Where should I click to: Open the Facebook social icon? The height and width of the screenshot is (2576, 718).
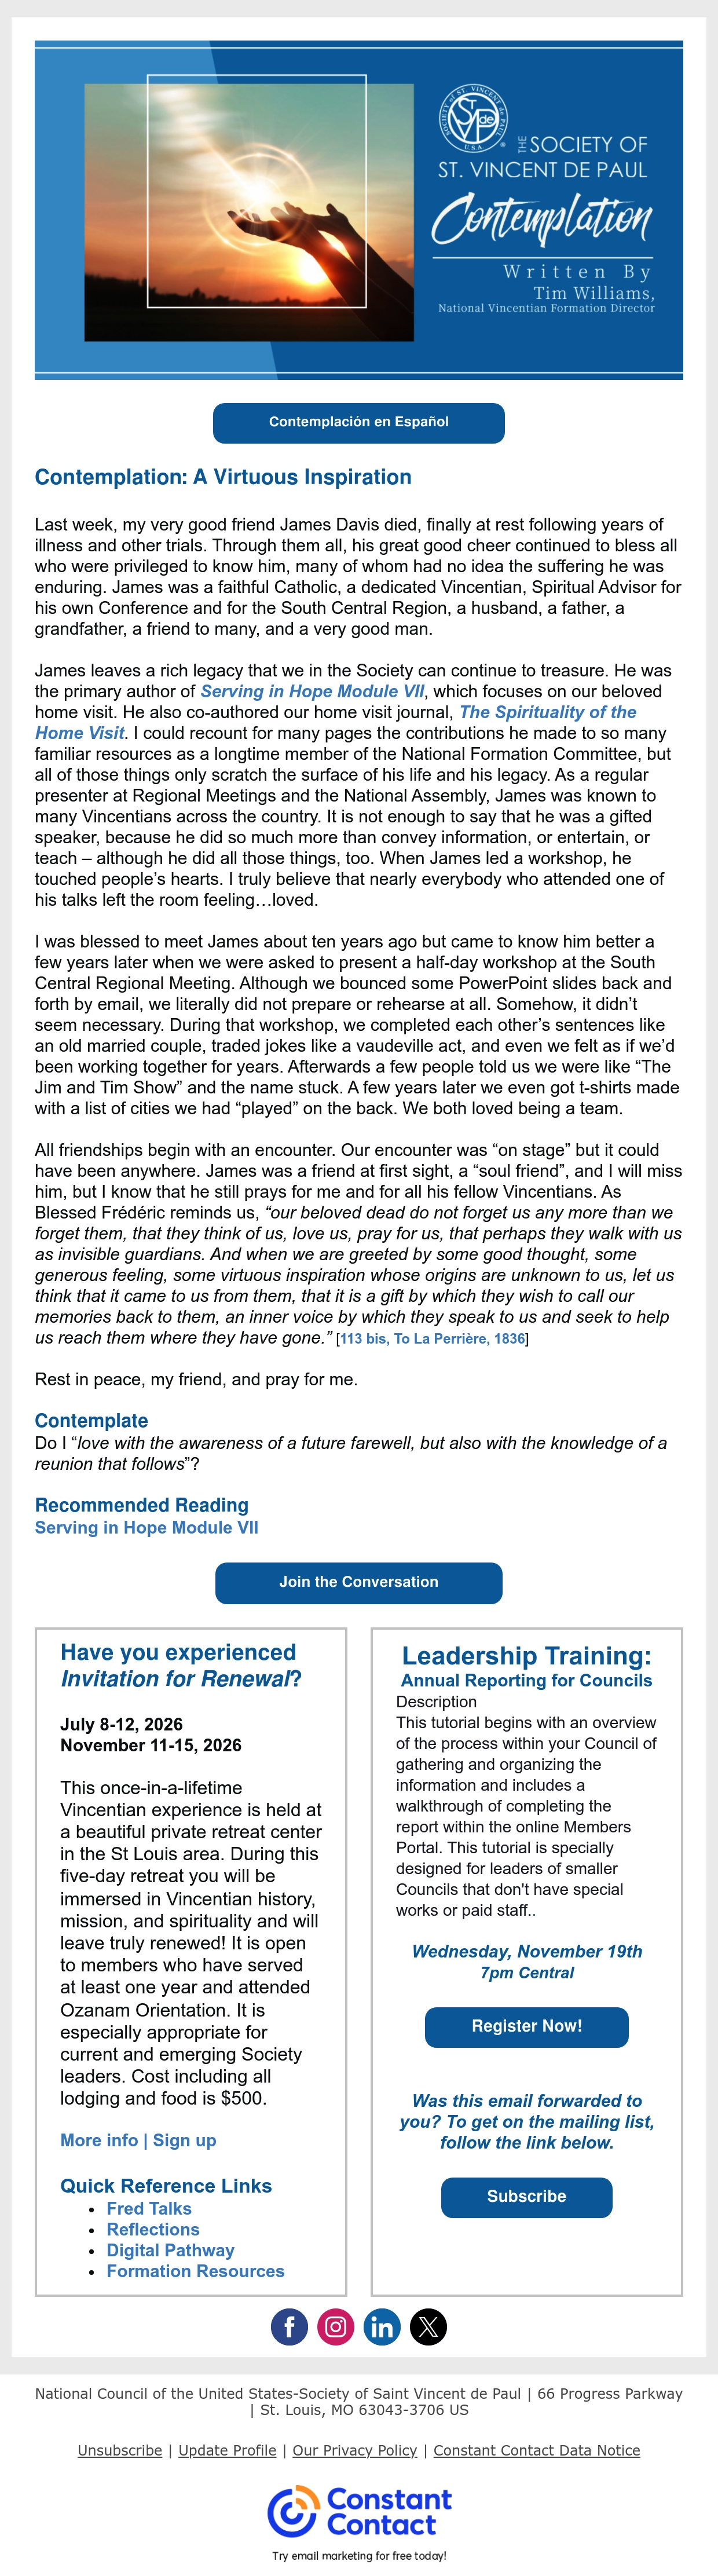click(x=289, y=2327)
